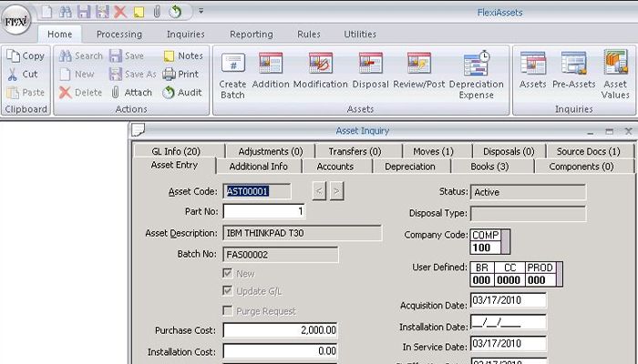Open the Depreciation tab
Screen dimensions: 638x364
pos(409,167)
